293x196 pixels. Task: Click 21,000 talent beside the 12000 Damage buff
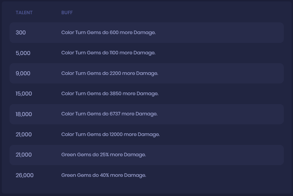(24, 135)
